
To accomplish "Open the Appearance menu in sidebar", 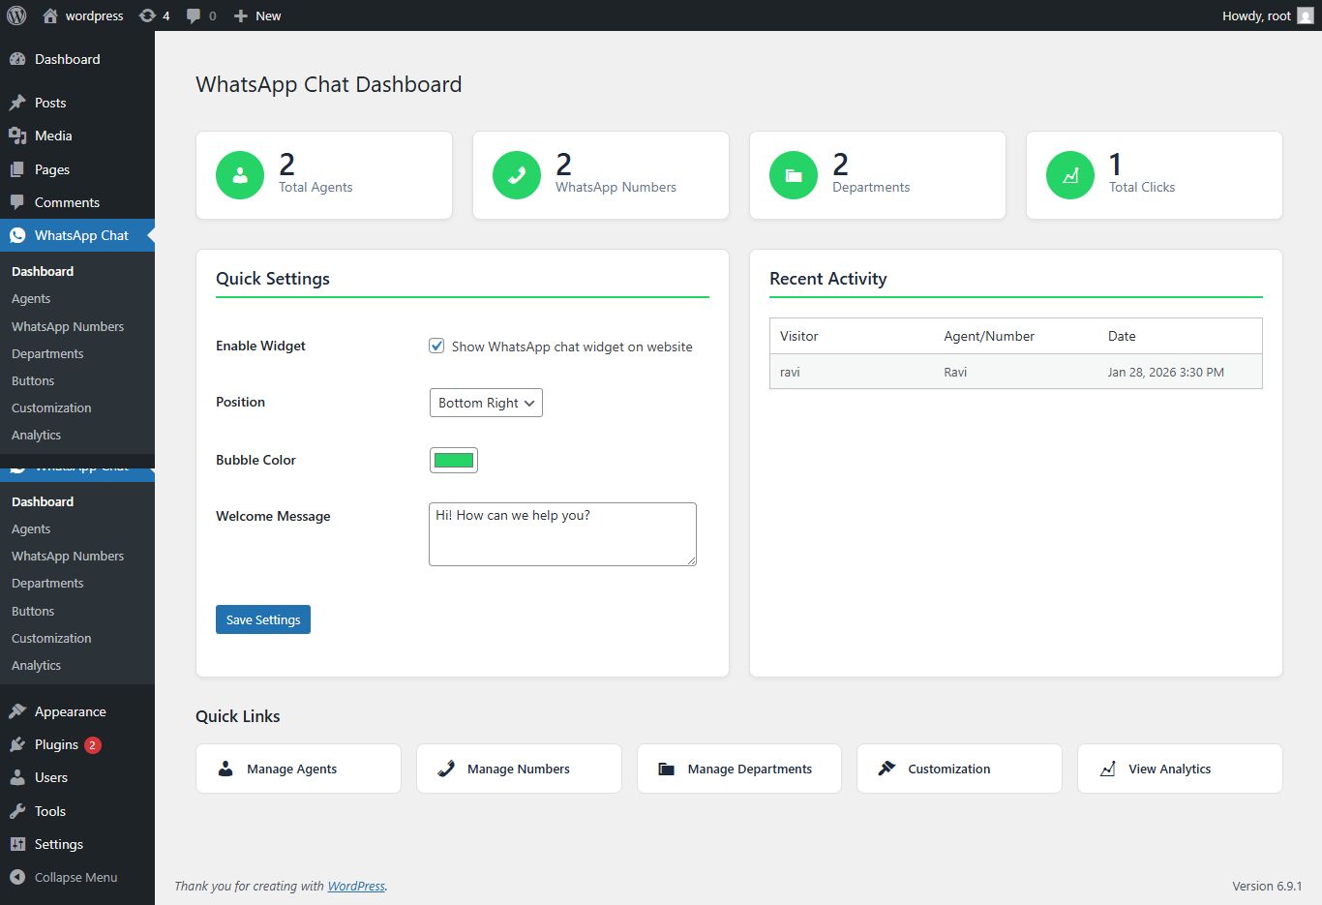I will coord(70,711).
